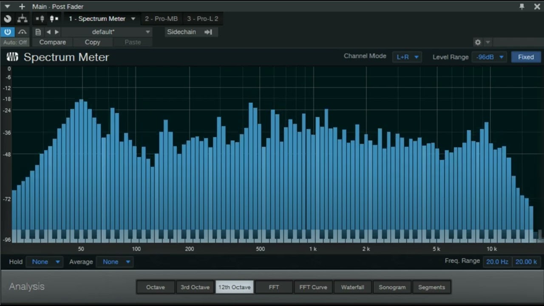Select the Segments analysis mode

431,287
